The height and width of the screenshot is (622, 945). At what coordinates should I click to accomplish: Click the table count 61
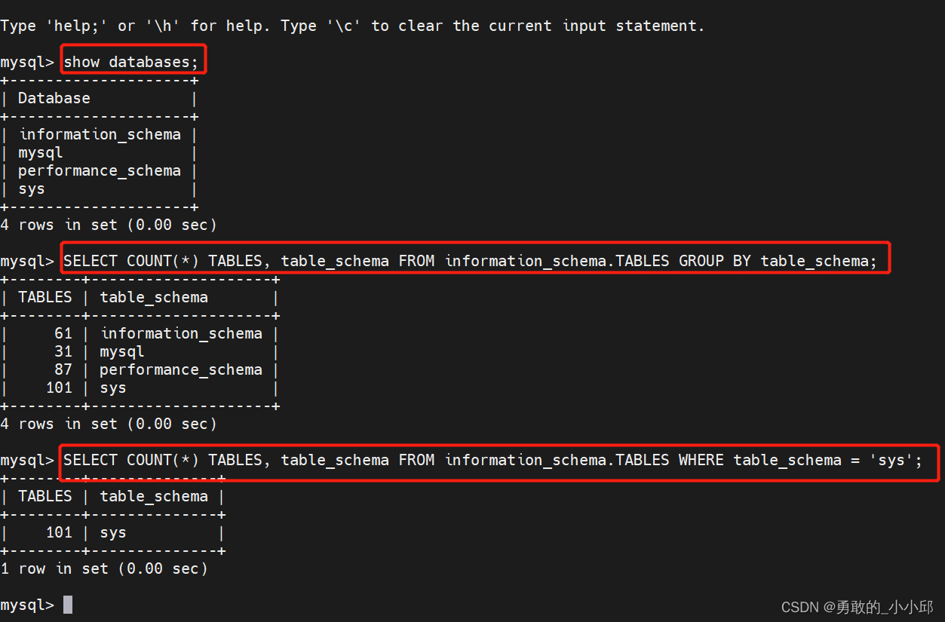[63, 333]
